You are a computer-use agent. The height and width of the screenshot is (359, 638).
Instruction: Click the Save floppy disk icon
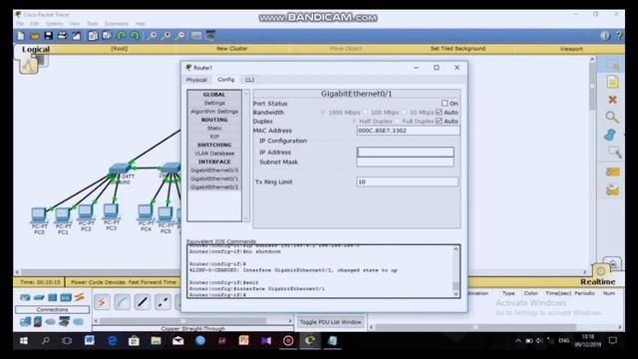(x=49, y=36)
